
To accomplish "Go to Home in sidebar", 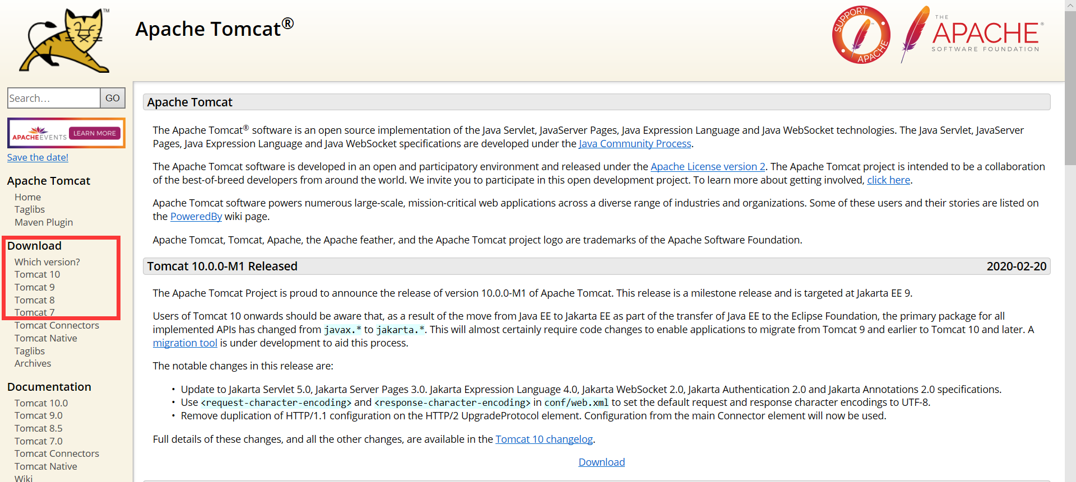I will [27, 197].
